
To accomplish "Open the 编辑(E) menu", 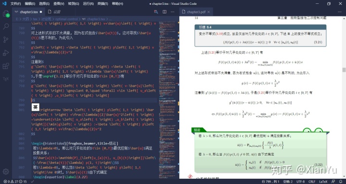I will click(x=30, y=4).
